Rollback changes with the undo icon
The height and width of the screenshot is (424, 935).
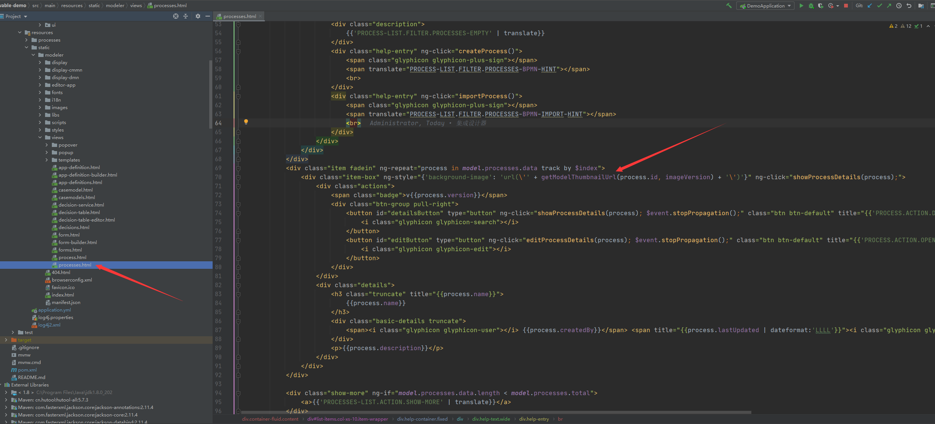pos(909,6)
